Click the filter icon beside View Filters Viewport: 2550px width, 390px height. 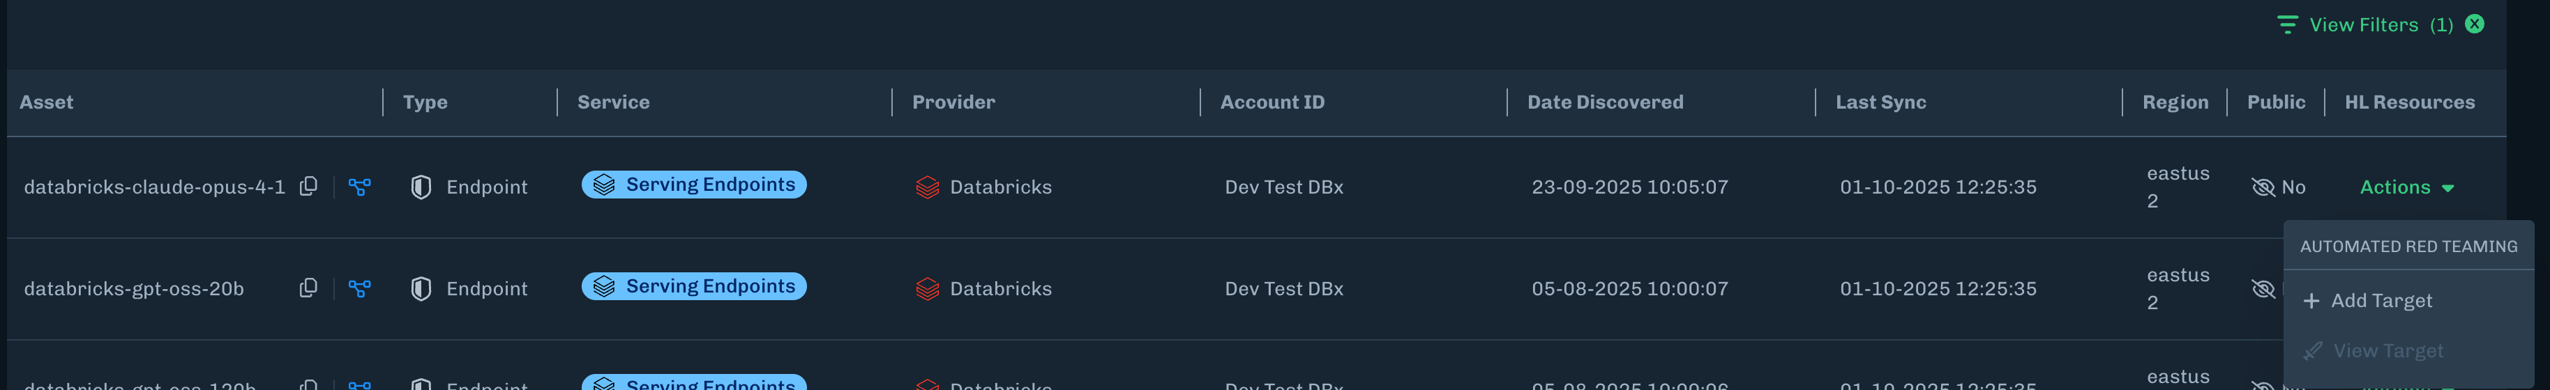(2286, 24)
